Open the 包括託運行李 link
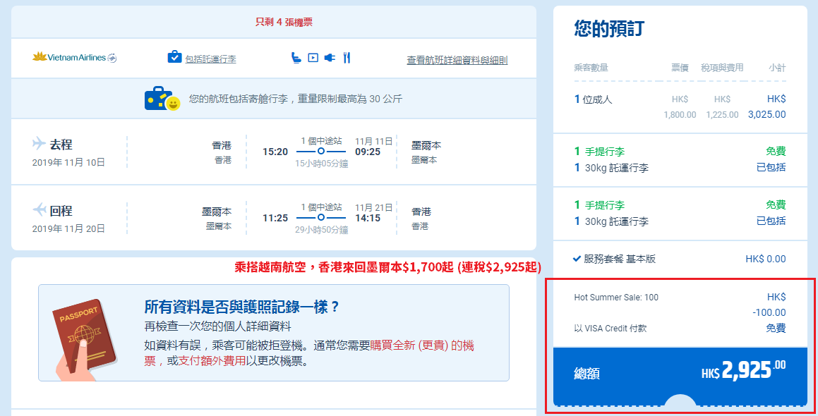The height and width of the screenshot is (416, 818). [x=210, y=59]
